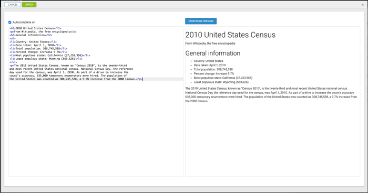
Task: Click code line 'Date taken: April 1, 2010'
Action: point(35,45)
